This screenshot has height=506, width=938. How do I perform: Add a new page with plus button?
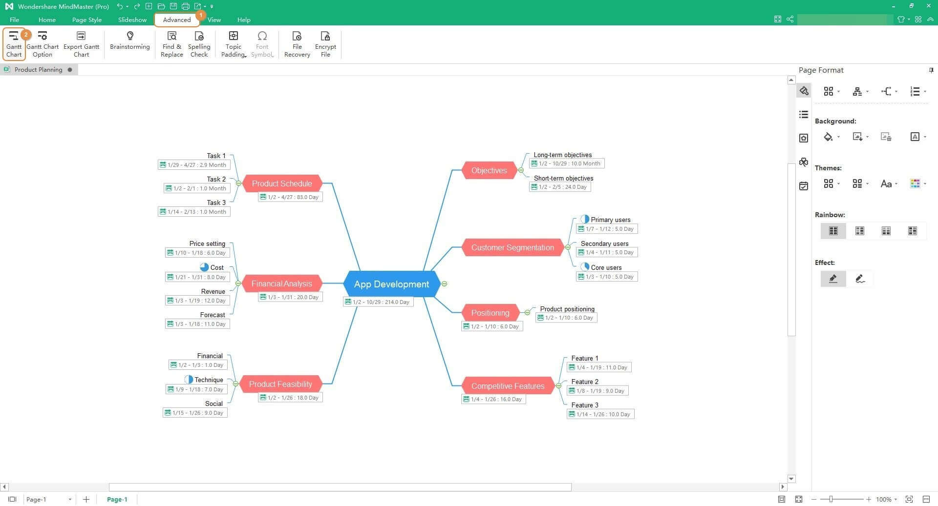[86, 499]
